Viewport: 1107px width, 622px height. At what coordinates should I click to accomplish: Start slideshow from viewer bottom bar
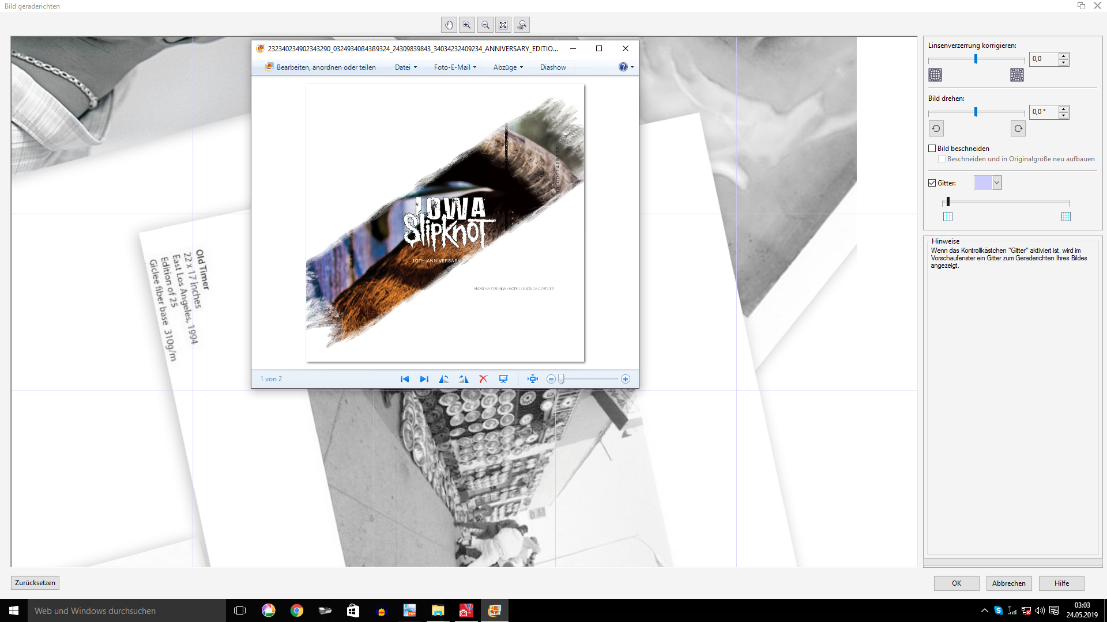[x=503, y=379]
